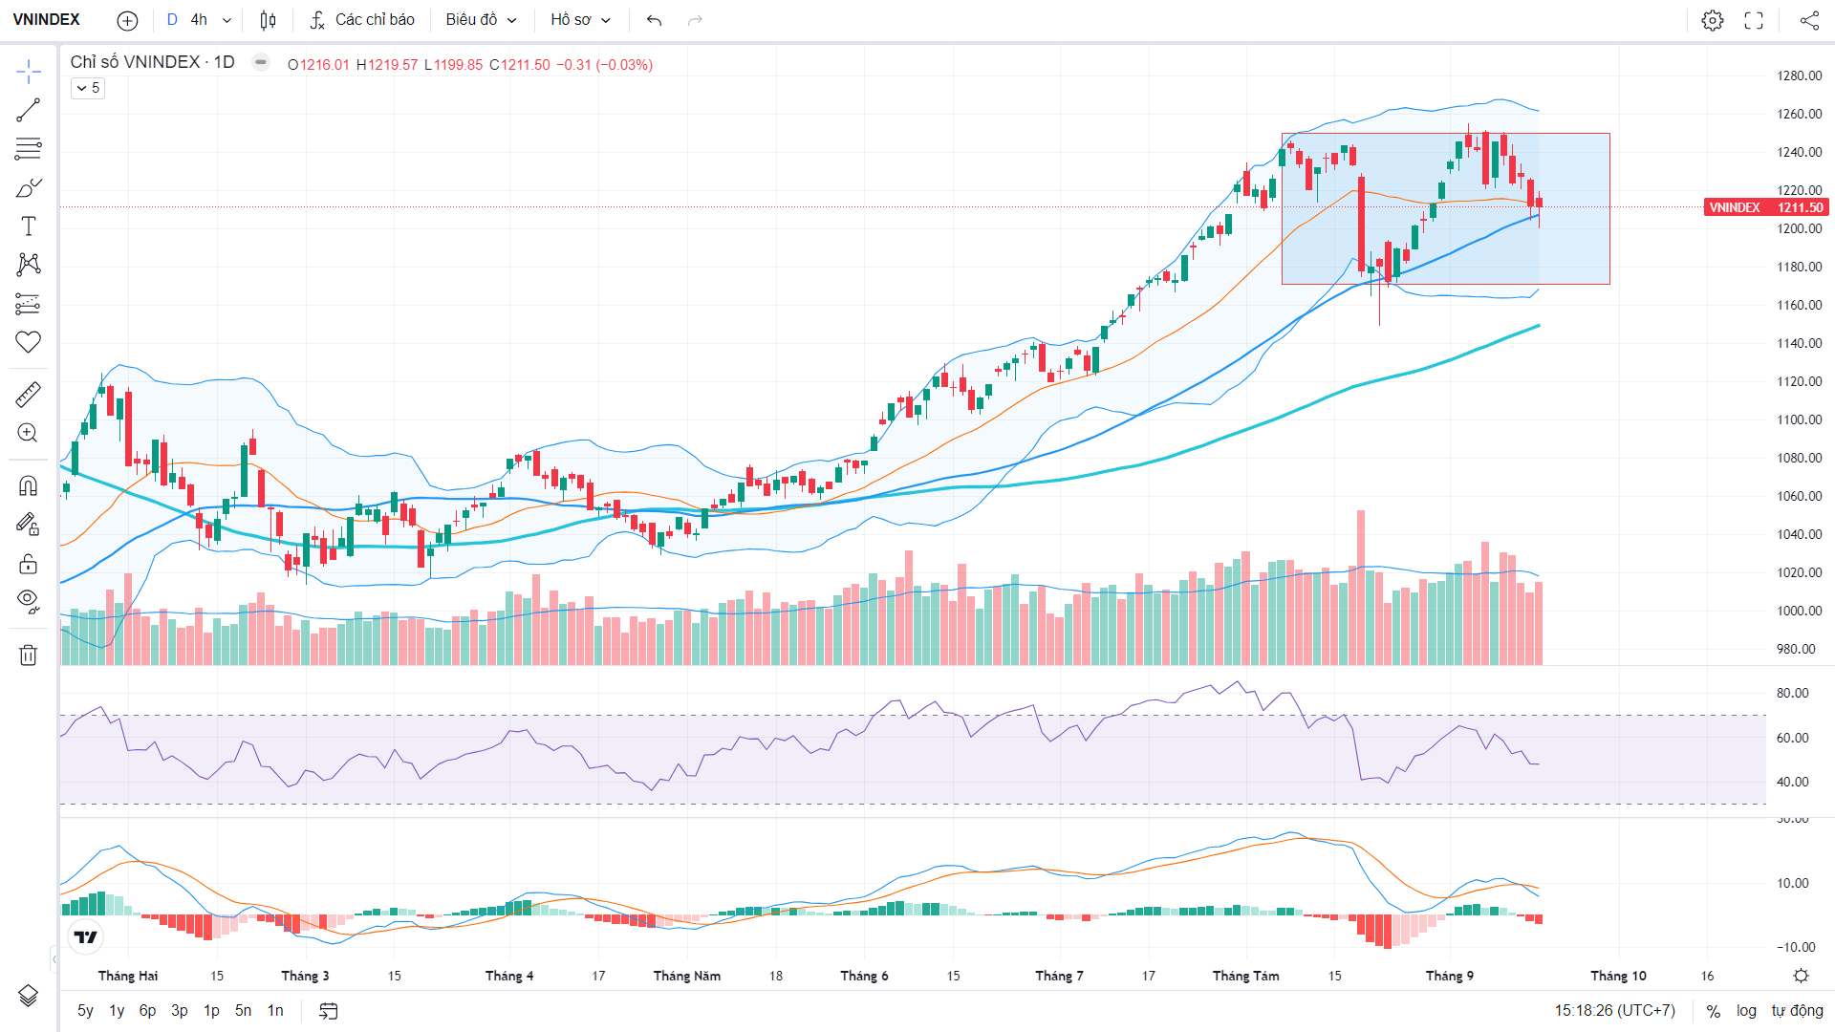Toggle magnet mode
The width and height of the screenshot is (1835, 1032).
click(29, 485)
